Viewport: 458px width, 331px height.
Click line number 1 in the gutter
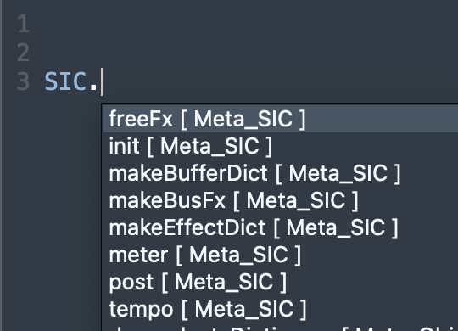(24, 24)
